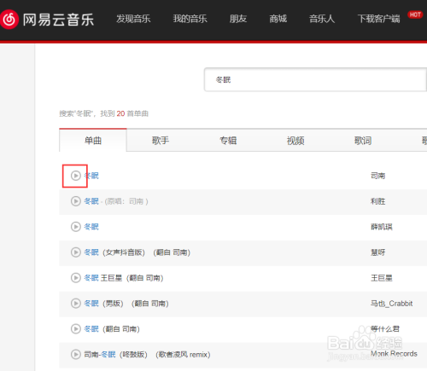
Task: Focus the search box containing 冬眠
Action: click(315, 79)
